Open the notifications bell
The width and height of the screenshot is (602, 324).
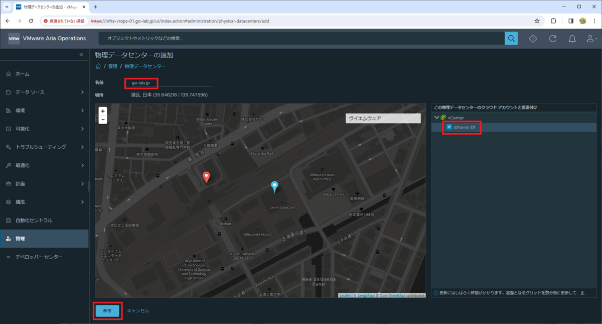572,39
